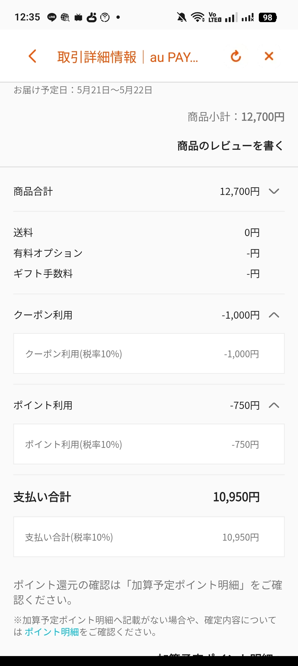Tap the mobile signal strength icon
This screenshot has width=298, height=666.
click(231, 17)
